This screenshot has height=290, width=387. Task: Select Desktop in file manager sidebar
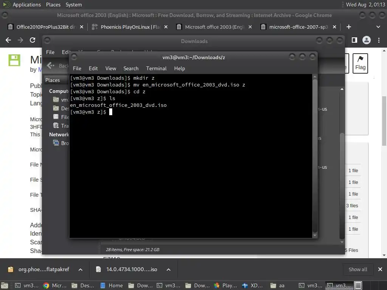tap(61, 108)
